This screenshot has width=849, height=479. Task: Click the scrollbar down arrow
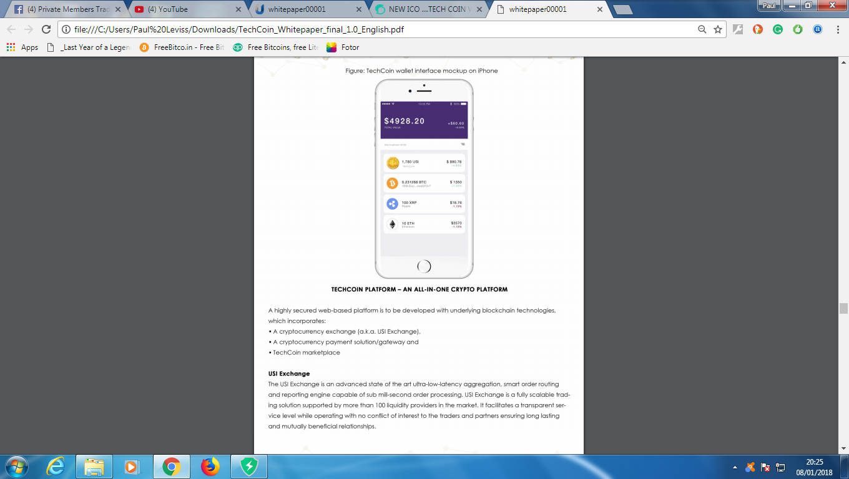843,448
